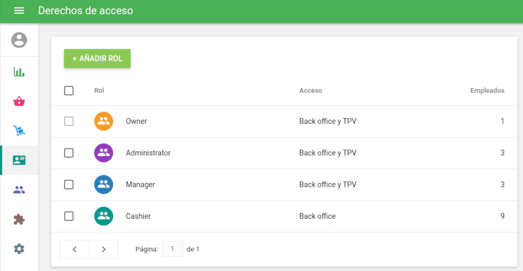Check the Manager role checkbox

(x=69, y=185)
